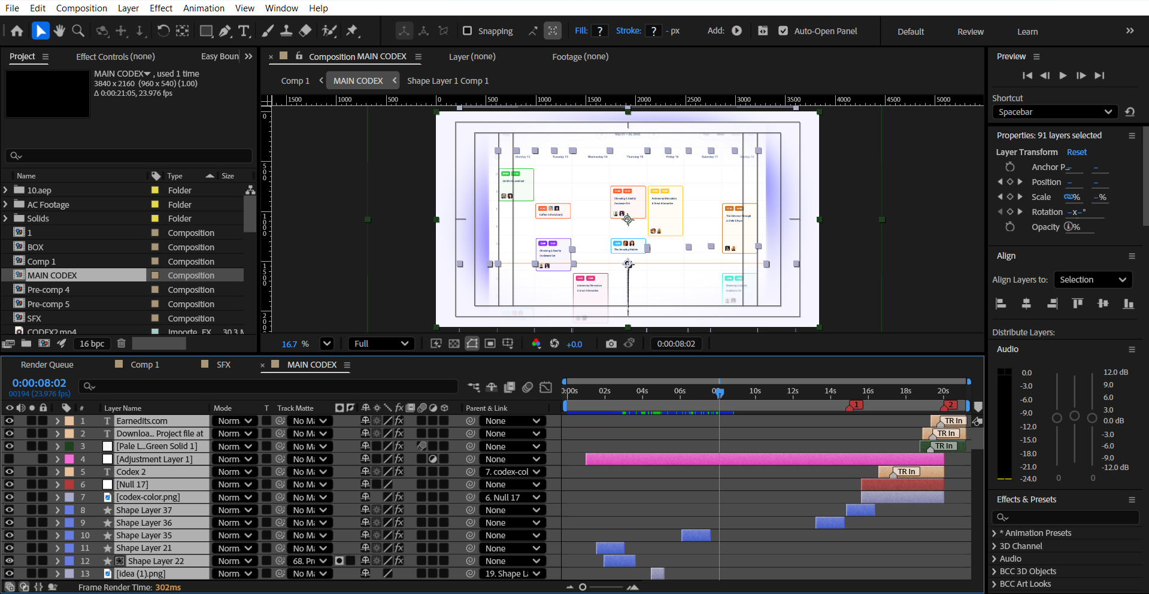Switch to the Learn workspace
The image size is (1149, 594).
(x=1027, y=32)
